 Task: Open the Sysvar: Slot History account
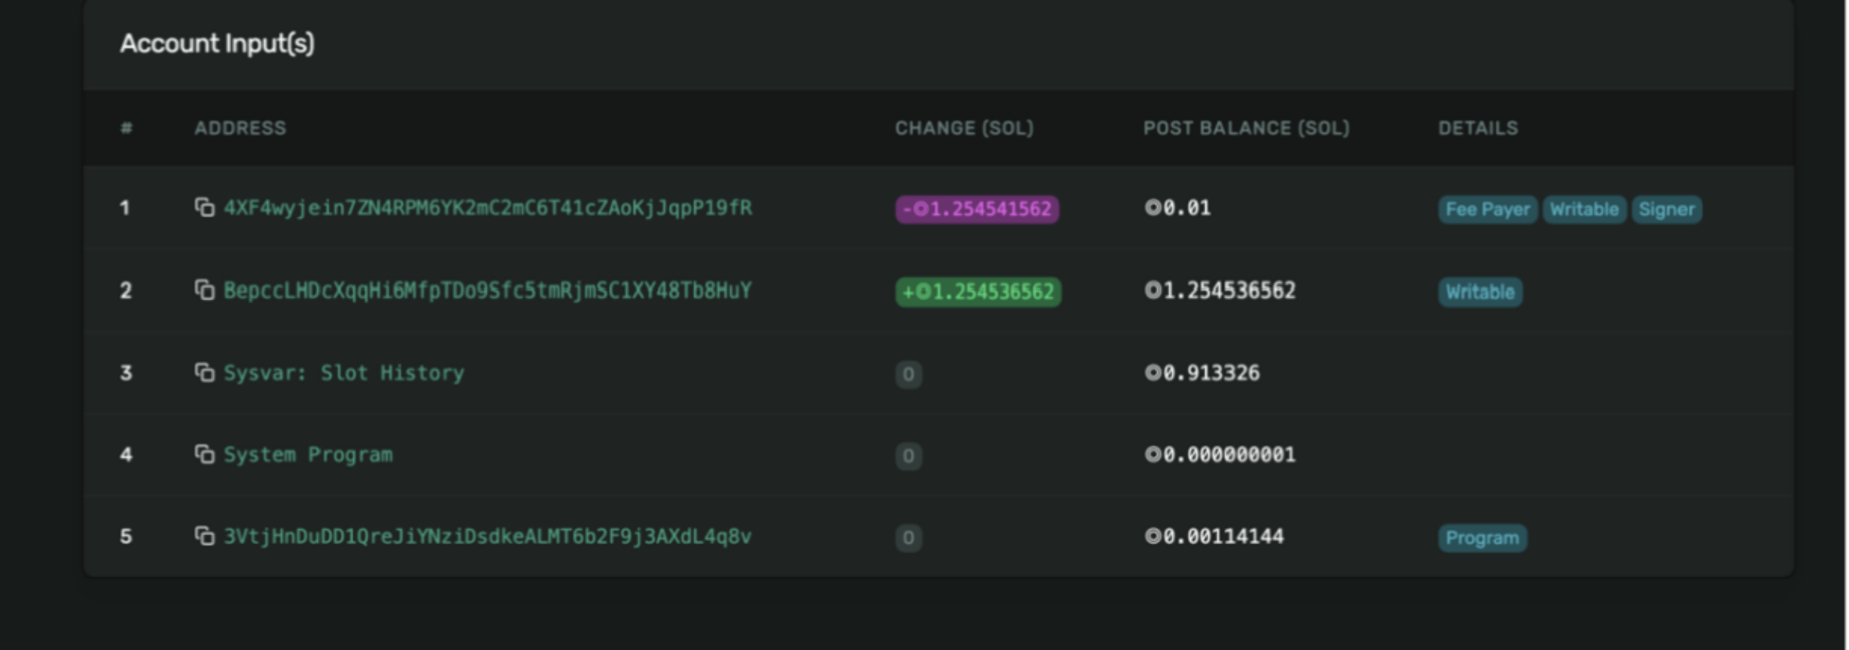pyautogui.click(x=344, y=373)
